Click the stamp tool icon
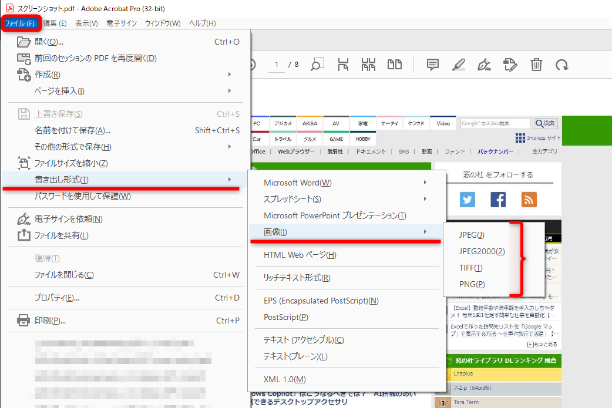The height and width of the screenshot is (408, 612). (510, 65)
